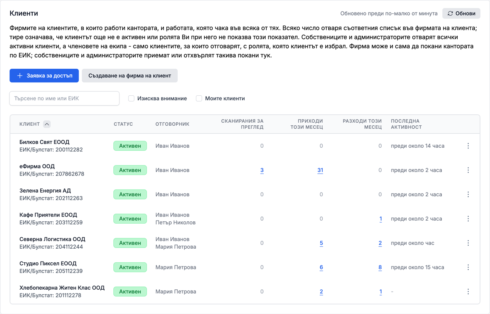490x314 pixels.
Task: Click ЕИК/Булстат: 200112282
Action: coord(51,150)
